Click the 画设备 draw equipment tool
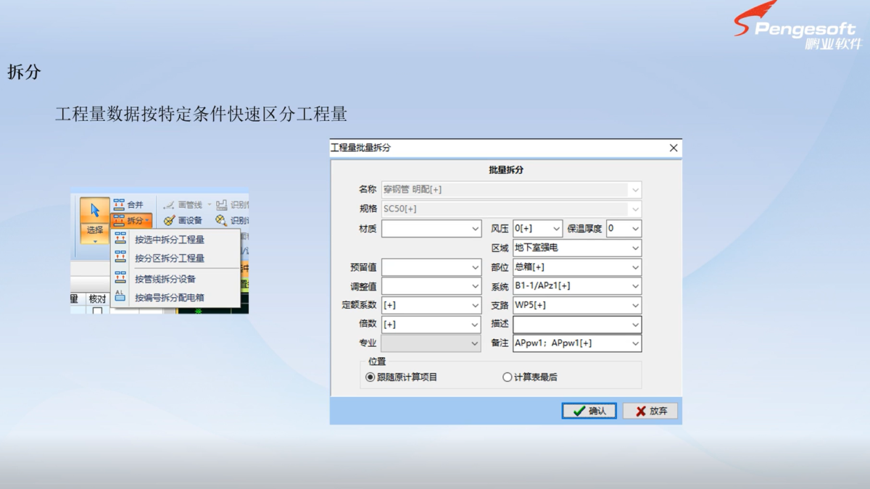The height and width of the screenshot is (489, 870). (183, 220)
